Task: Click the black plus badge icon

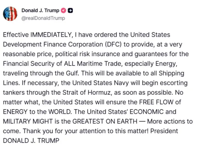Action: [x=70, y=11]
